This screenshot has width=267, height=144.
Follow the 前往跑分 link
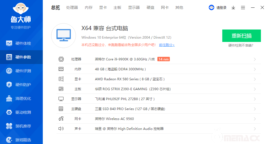click(167, 45)
